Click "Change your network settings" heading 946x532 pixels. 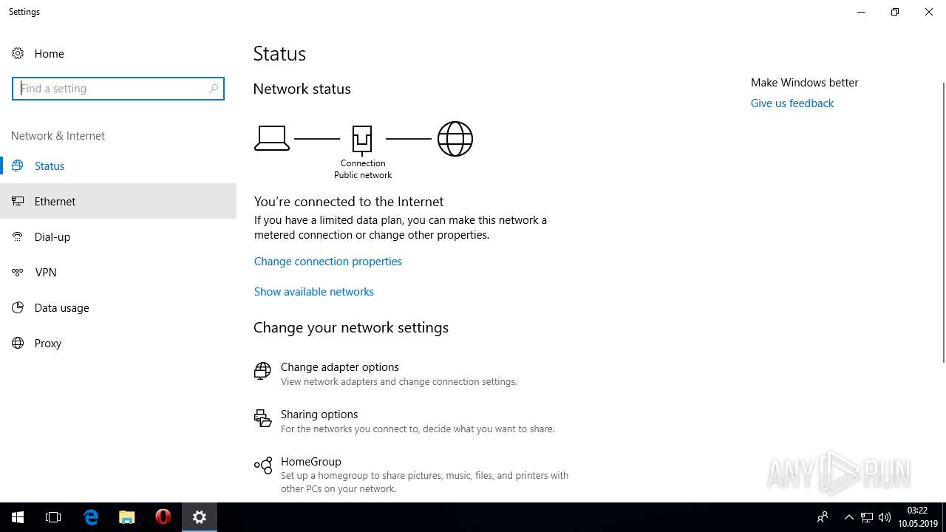coord(351,327)
